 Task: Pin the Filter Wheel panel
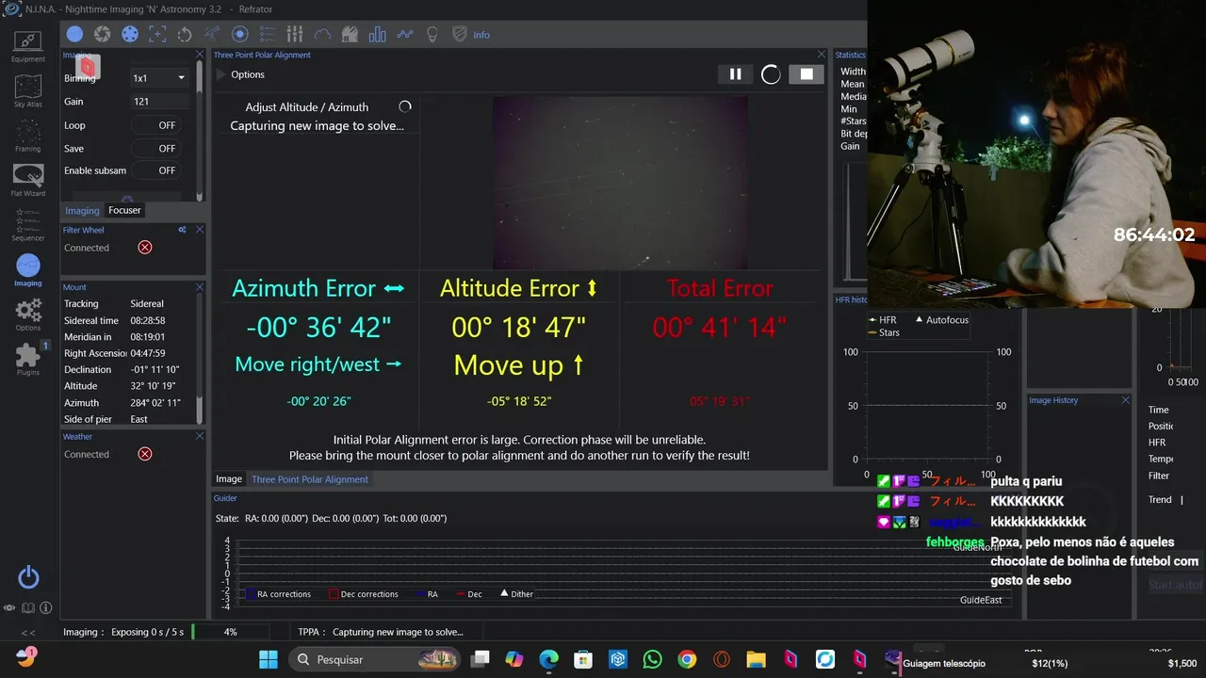coord(182,230)
